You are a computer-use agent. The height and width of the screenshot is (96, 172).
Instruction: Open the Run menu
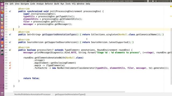(x=62, y=4)
